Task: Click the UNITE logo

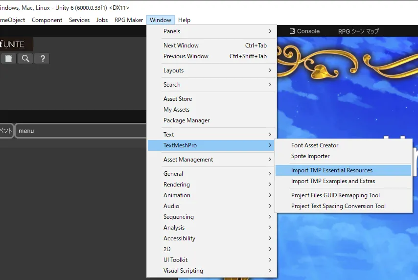Action: pyautogui.click(x=15, y=44)
